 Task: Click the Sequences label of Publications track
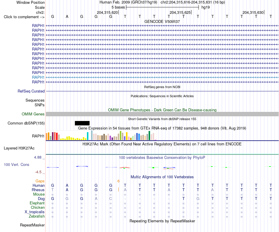(35, 100)
